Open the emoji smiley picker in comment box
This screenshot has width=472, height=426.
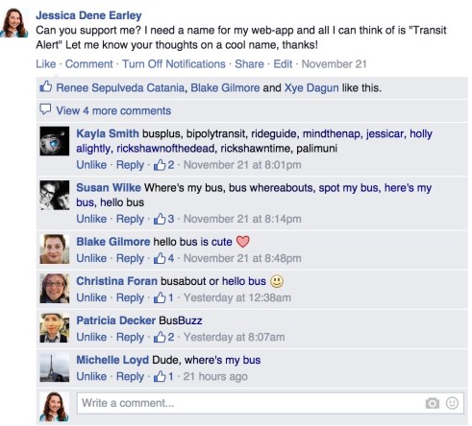[x=452, y=403]
